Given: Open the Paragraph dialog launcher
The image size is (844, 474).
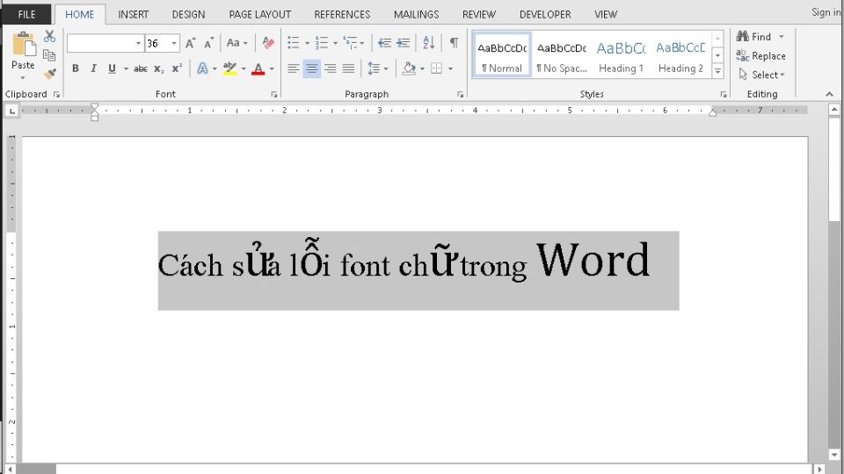Looking at the screenshot, I should click(460, 95).
